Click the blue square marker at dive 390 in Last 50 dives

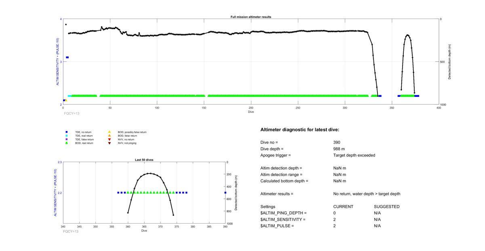pos(225,192)
